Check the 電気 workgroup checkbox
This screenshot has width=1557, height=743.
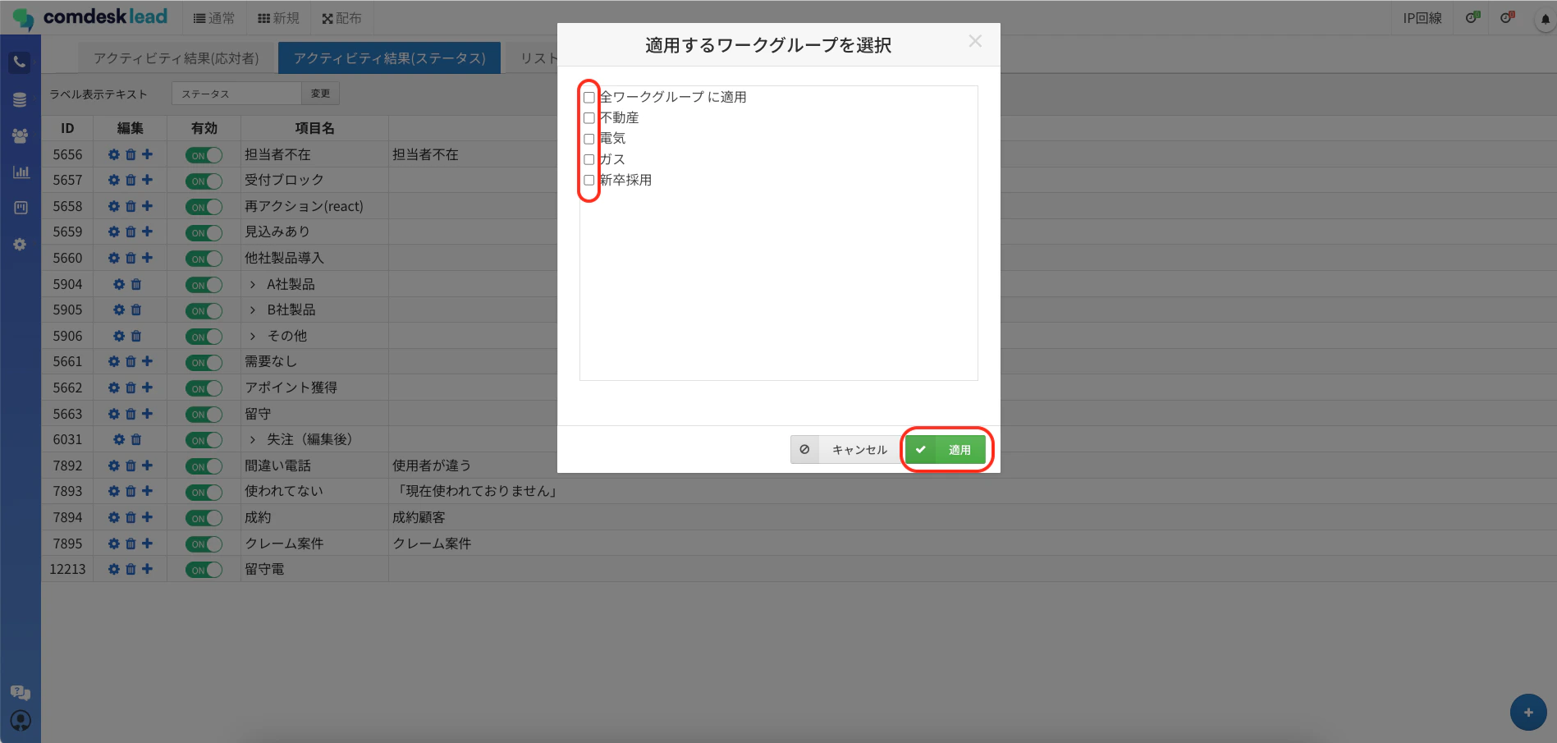click(588, 139)
